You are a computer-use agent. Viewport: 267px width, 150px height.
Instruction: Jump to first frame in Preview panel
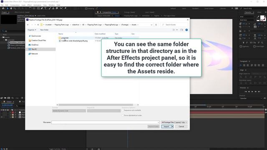click(x=246, y=92)
